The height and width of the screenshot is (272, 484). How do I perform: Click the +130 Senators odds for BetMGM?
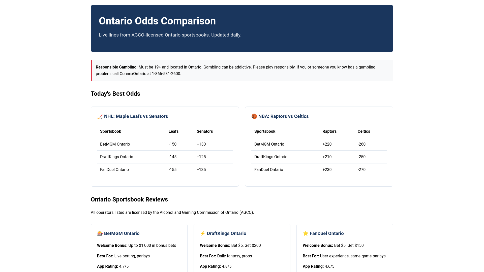pyautogui.click(x=201, y=144)
